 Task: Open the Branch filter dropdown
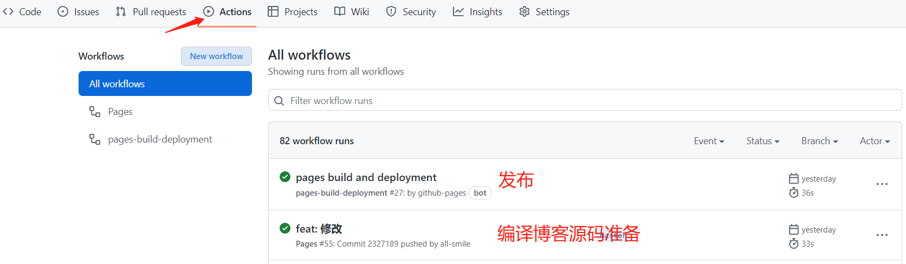(x=820, y=141)
